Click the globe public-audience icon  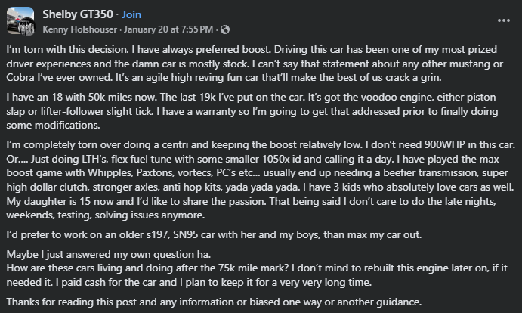[x=225, y=29]
